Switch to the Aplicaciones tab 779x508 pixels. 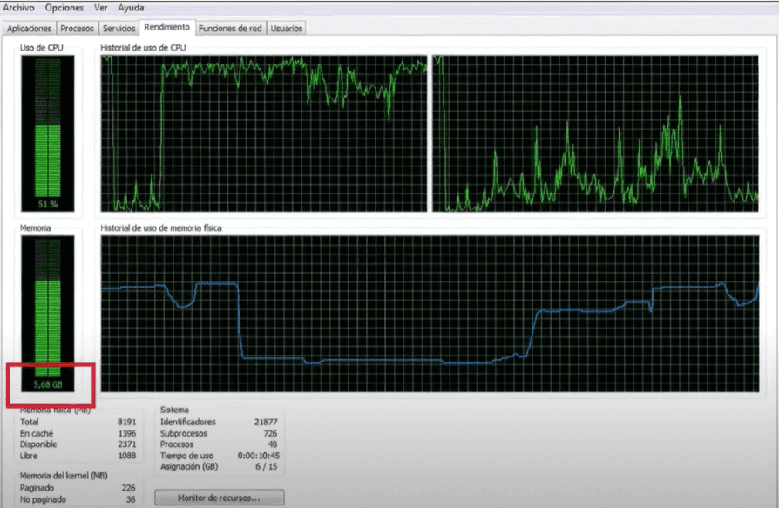point(30,29)
